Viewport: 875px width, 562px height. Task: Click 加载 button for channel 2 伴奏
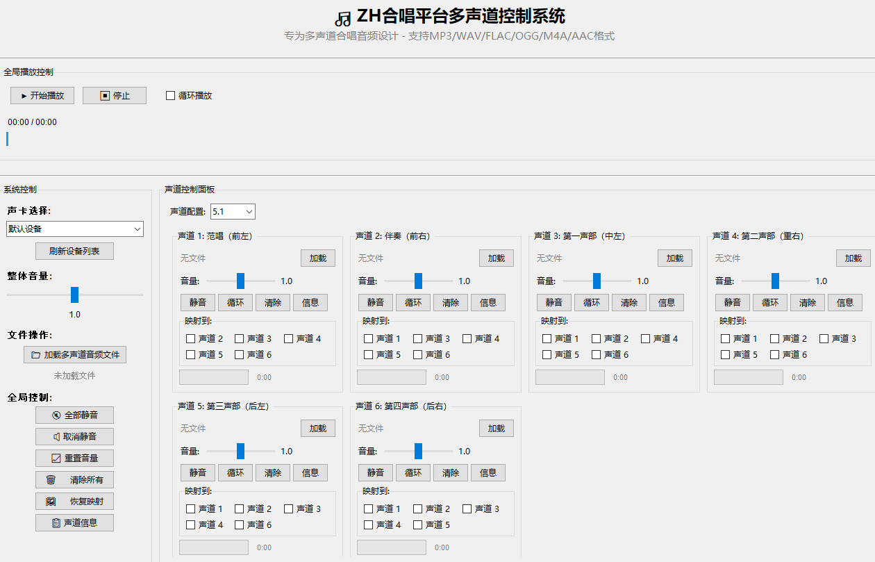click(x=496, y=258)
